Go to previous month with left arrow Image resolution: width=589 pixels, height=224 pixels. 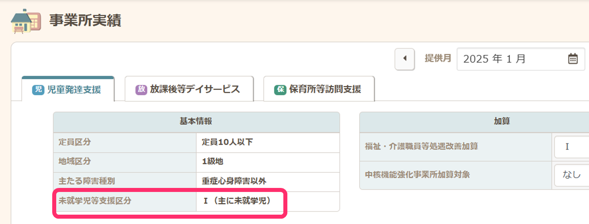[405, 59]
